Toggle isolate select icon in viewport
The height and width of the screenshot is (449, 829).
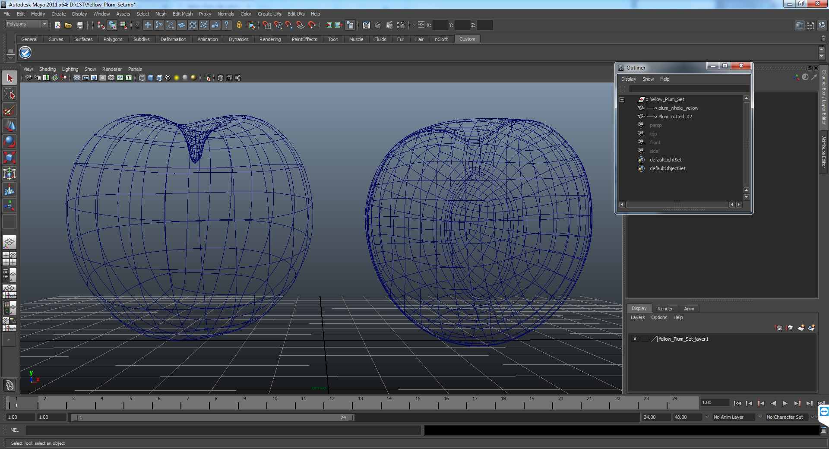pos(208,78)
